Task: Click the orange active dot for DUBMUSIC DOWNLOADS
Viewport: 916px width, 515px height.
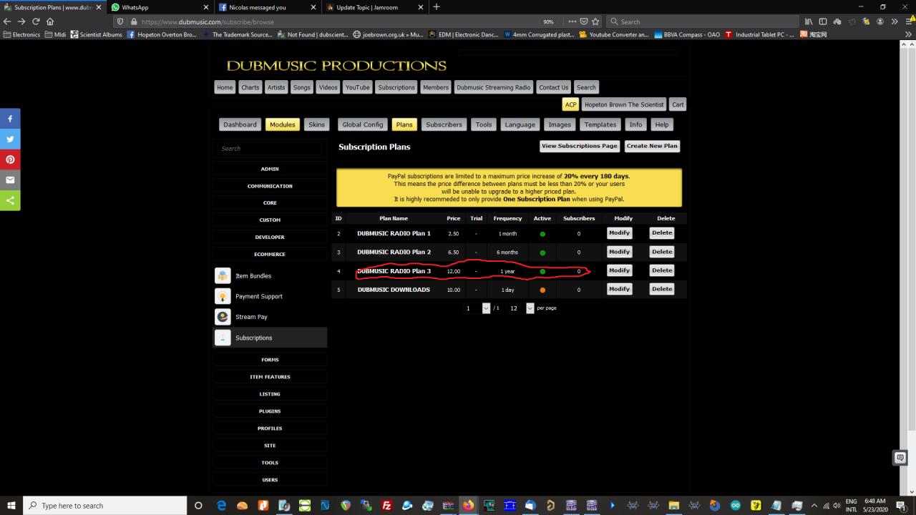Action: (542, 290)
